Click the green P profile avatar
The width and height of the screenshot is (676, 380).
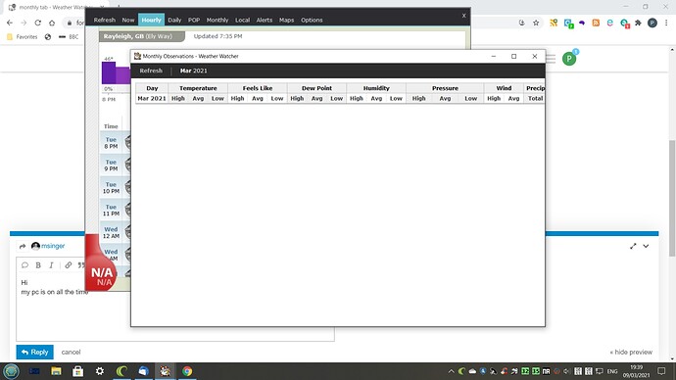[x=569, y=59]
